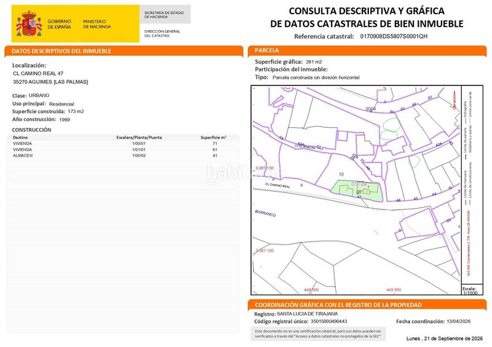
Task: Select the VIVIENDA row with 1/01/01
Action: coord(122,149)
